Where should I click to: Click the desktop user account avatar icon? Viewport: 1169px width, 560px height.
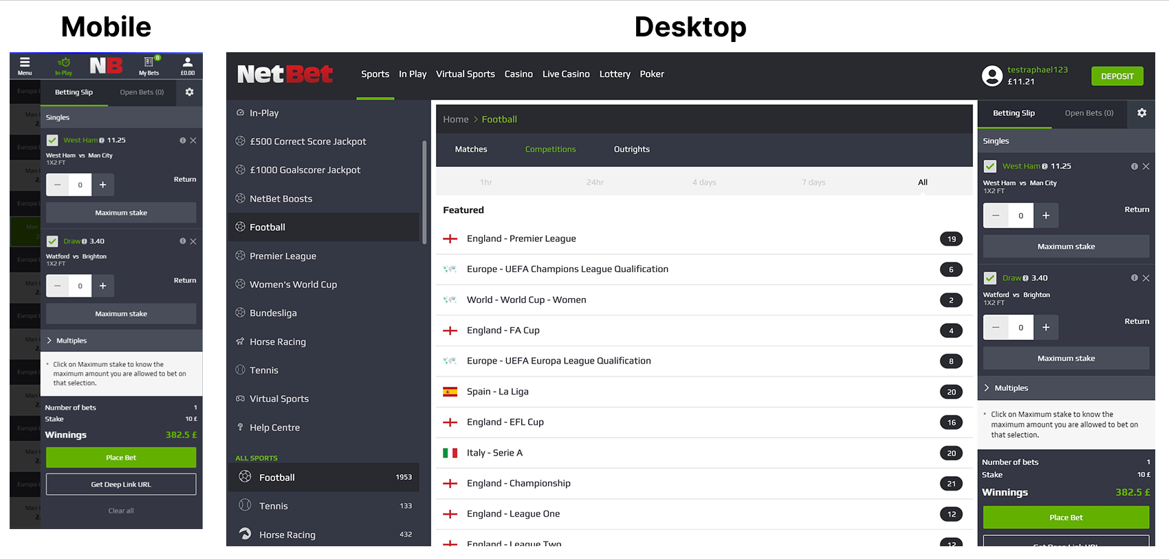click(992, 76)
